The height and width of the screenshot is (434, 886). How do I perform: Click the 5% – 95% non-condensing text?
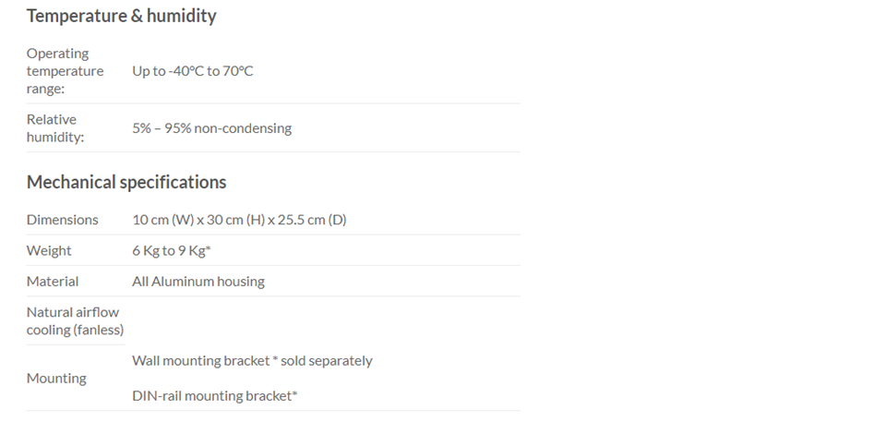click(212, 128)
